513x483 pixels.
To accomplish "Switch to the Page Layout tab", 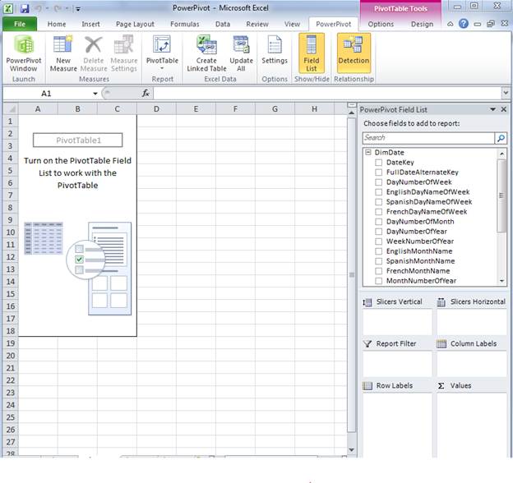I will [135, 24].
